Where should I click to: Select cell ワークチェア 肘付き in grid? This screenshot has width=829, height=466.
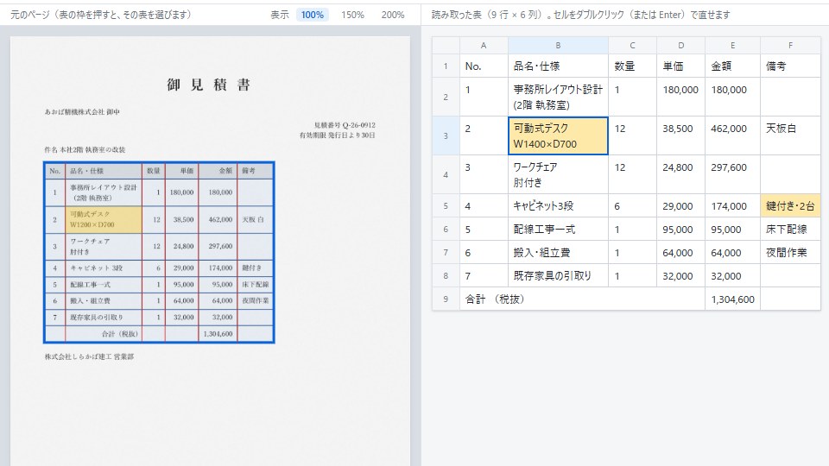(x=559, y=174)
